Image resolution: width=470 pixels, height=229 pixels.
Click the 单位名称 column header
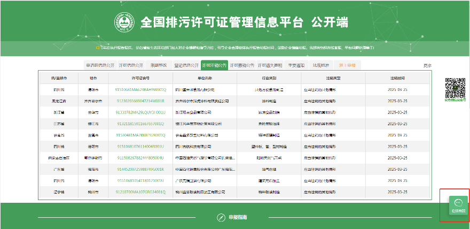[x=205, y=78]
